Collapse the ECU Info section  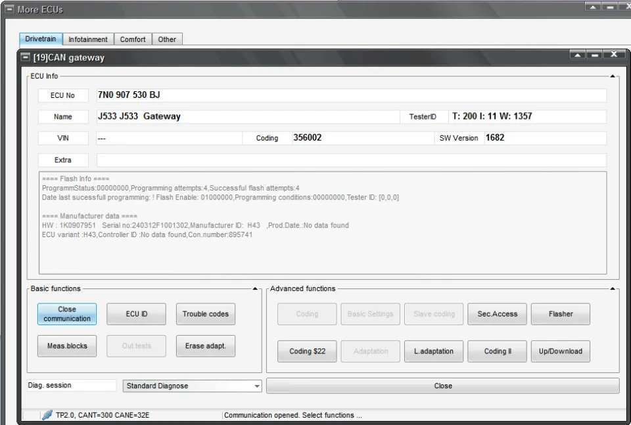coord(613,76)
